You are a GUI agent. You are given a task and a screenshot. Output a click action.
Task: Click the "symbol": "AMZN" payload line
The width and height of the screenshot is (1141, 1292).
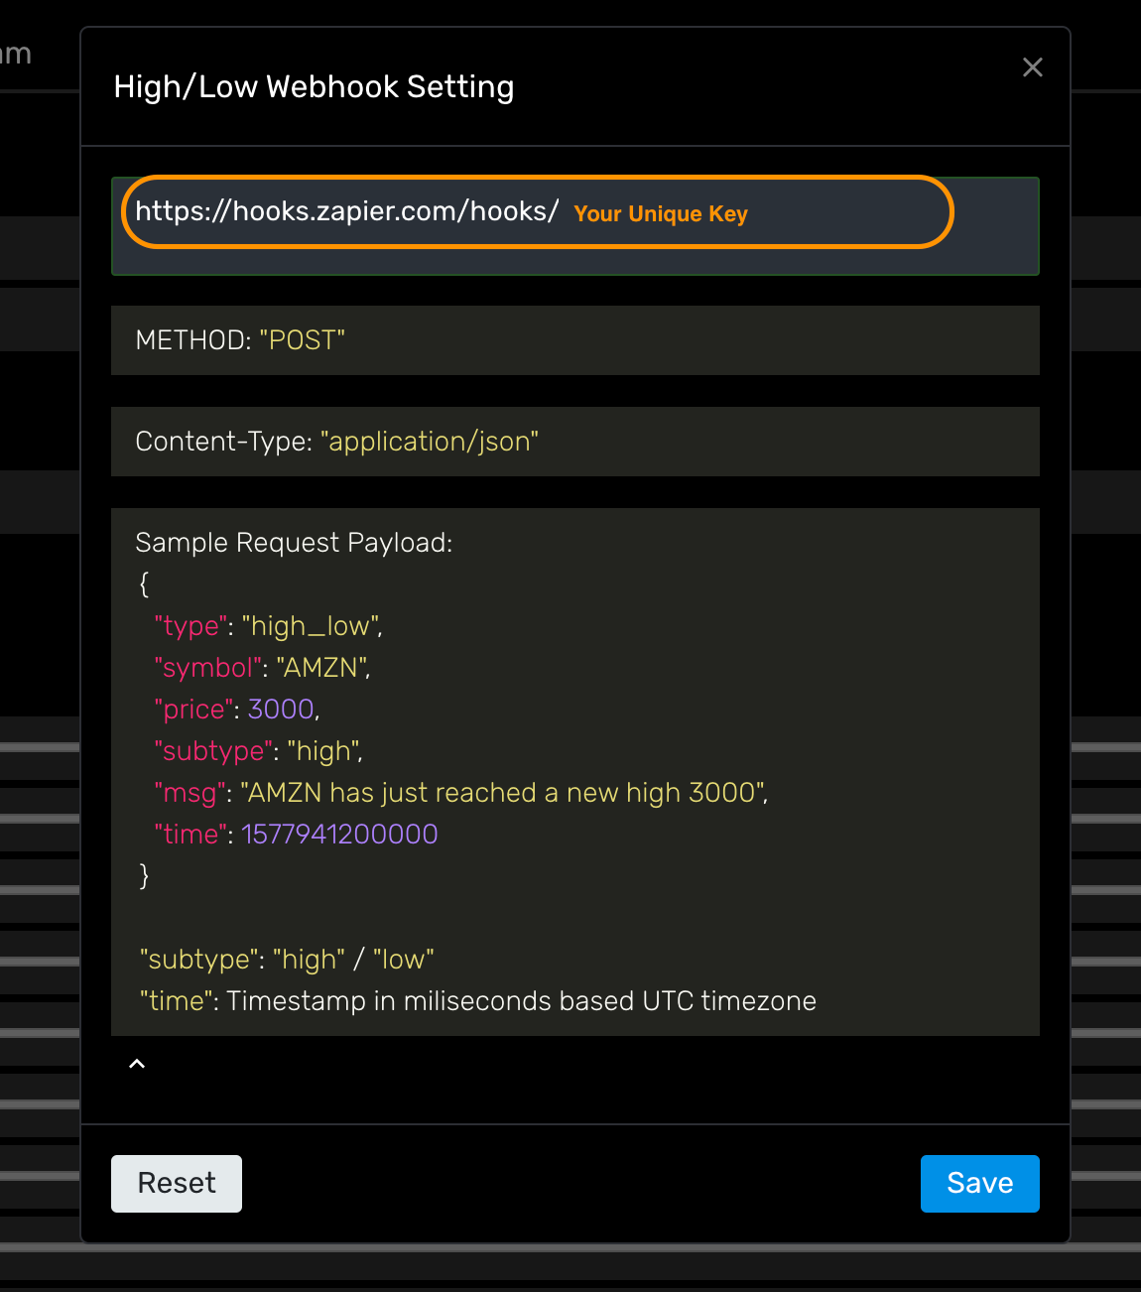point(262,668)
